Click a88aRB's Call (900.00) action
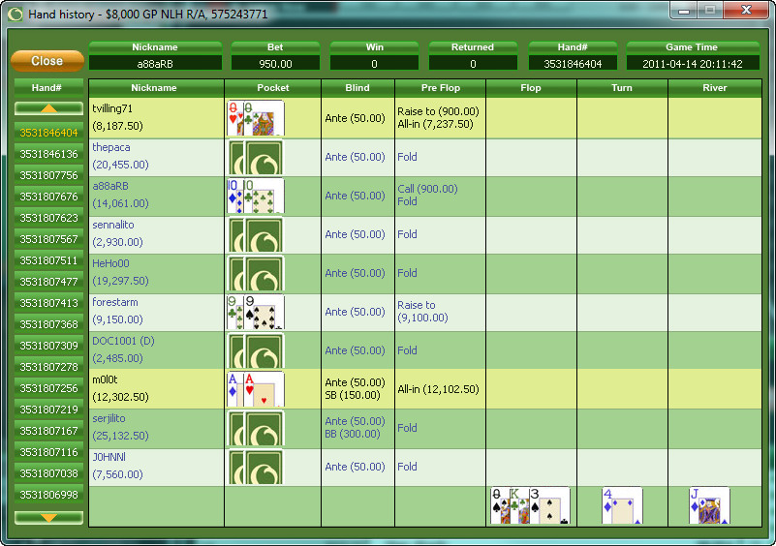 click(427, 189)
